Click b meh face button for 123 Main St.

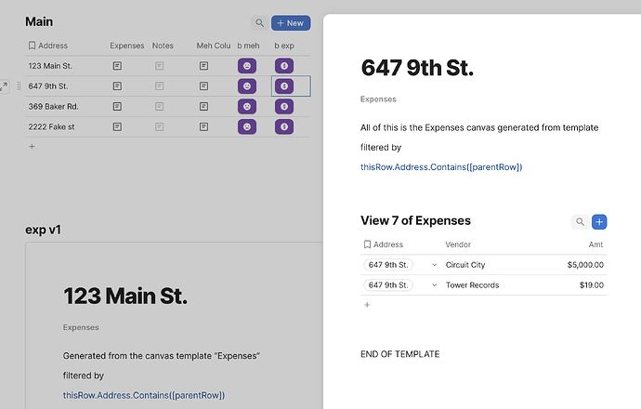click(x=247, y=66)
